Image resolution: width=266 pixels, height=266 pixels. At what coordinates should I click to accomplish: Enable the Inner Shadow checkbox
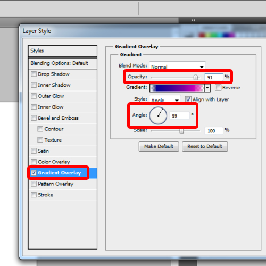pyautogui.click(x=34, y=85)
